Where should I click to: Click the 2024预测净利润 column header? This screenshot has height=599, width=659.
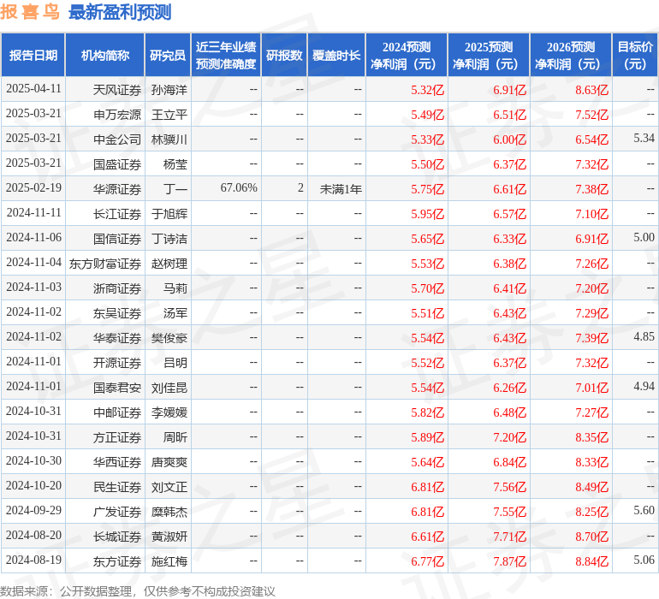[x=407, y=55]
